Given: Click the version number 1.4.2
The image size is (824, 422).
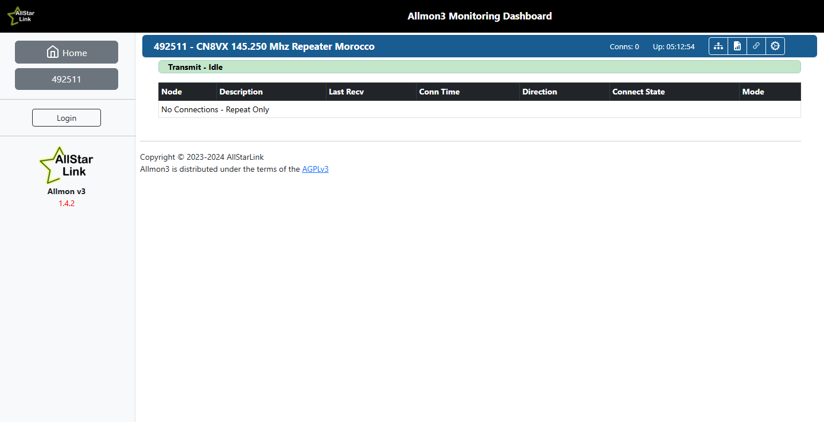Looking at the screenshot, I should pos(67,203).
